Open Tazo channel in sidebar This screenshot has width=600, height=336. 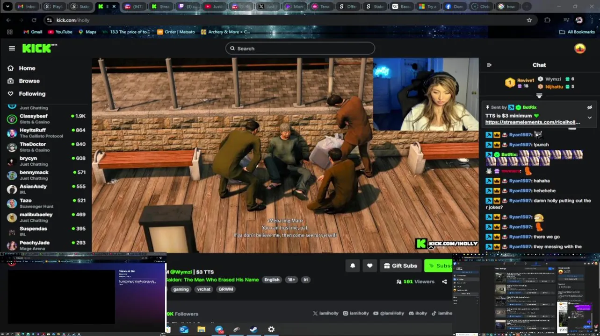pyautogui.click(x=46, y=203)
